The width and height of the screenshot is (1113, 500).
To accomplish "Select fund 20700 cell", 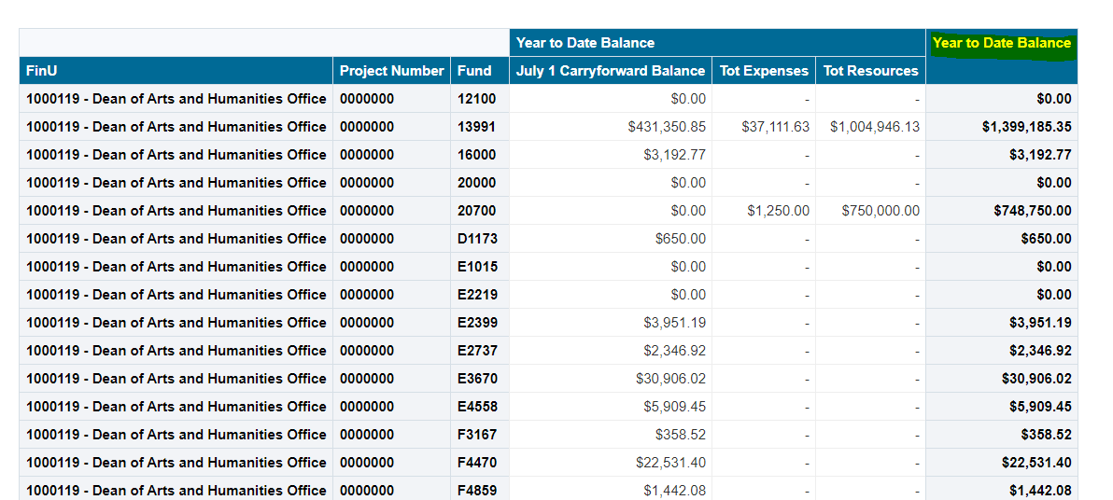I will click(476, 211).
